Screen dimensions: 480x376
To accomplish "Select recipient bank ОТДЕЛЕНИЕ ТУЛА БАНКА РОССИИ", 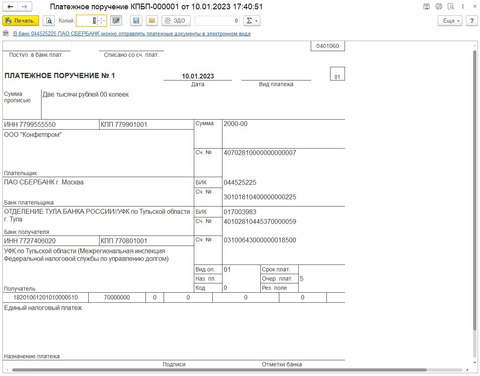I will (97, 215).
